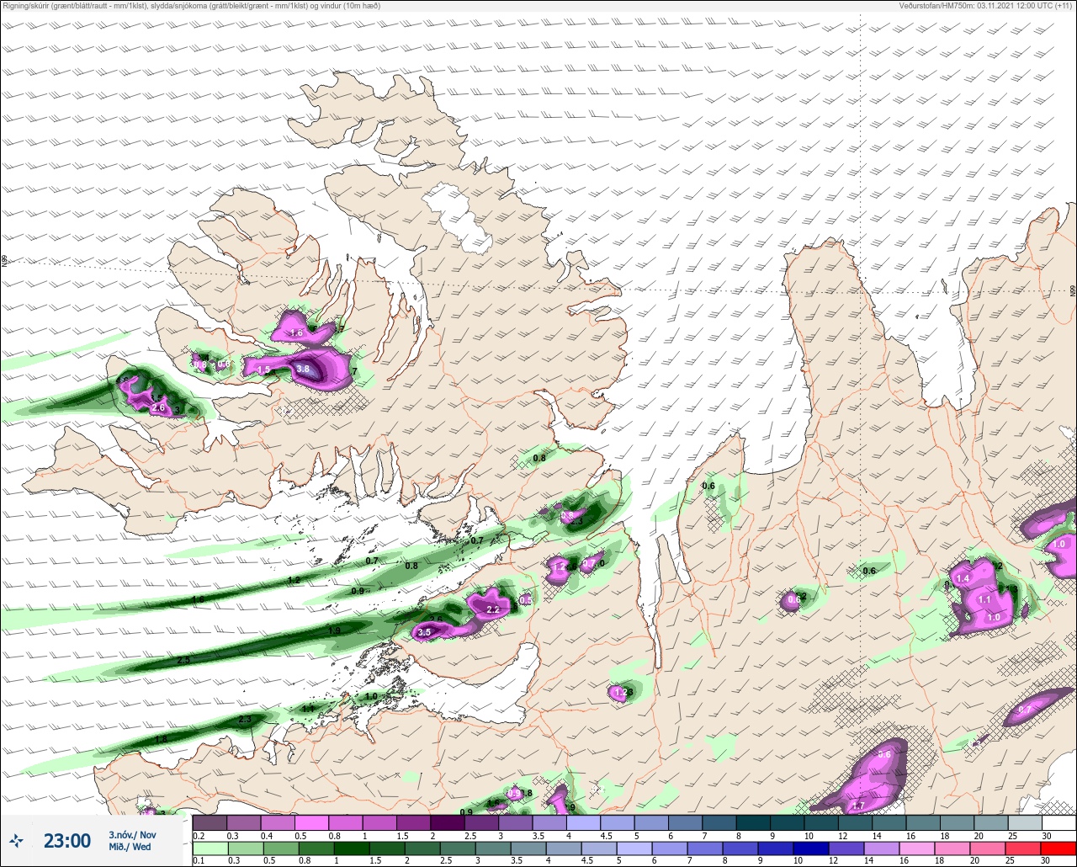Click the snow value 1.7 at the bottom right
The height and width of the screenshot is (867, 1077).
tap(858, 806)
